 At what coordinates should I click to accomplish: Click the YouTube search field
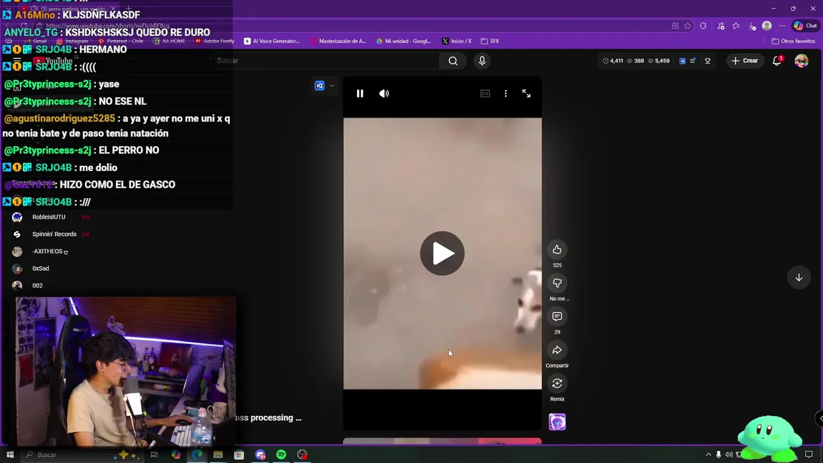pos(325,60)
